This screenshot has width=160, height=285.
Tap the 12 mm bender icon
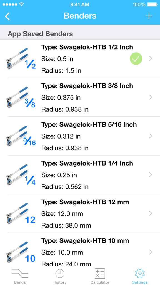[19, 213]
